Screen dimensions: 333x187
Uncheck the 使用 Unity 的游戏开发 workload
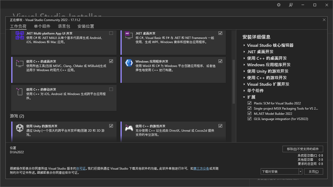[x=111, y=126]
